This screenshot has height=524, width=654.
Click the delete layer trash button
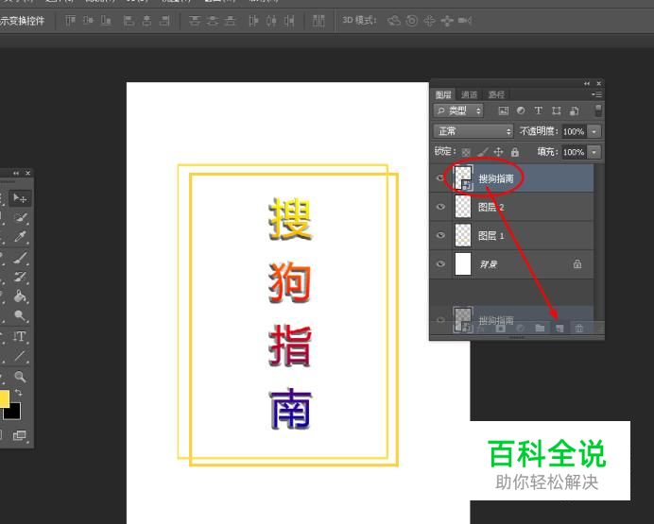tap(579, 329)
